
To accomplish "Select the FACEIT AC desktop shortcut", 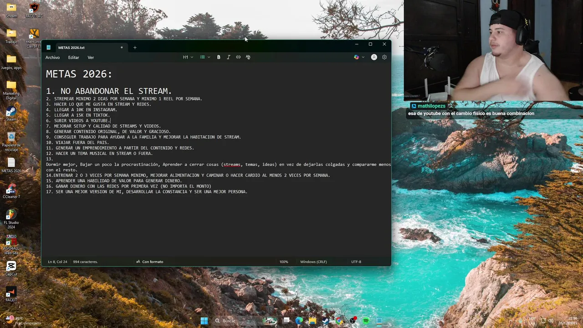I will click(34, 10).
